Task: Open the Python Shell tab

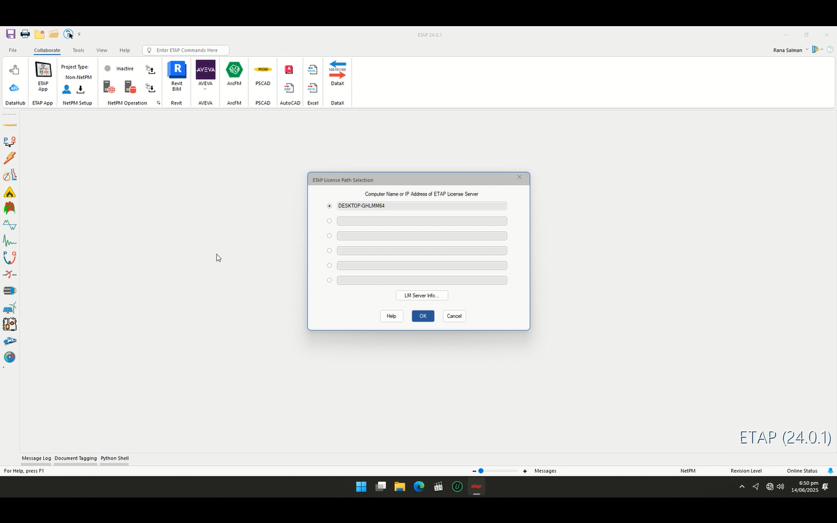Action: pyautogui.click(x=114, y=458)
